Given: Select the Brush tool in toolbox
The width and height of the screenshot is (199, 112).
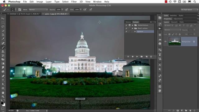Looking at the screenshot, I should (x=3, y=47).
